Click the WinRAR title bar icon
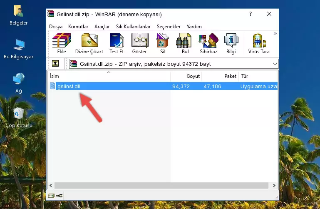320x209 pixels. pyautogui.click(x=51, y=14)
